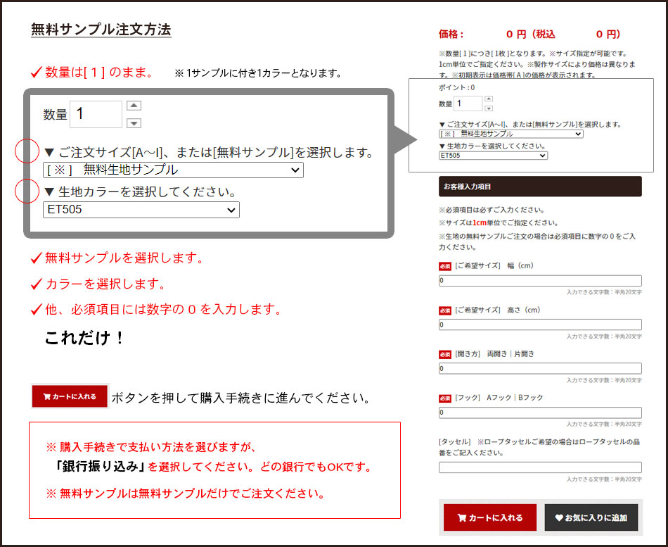668x547 pixels.
Task: Click the 必須 badge next to 幅（cm）
Action: point(444,266)
